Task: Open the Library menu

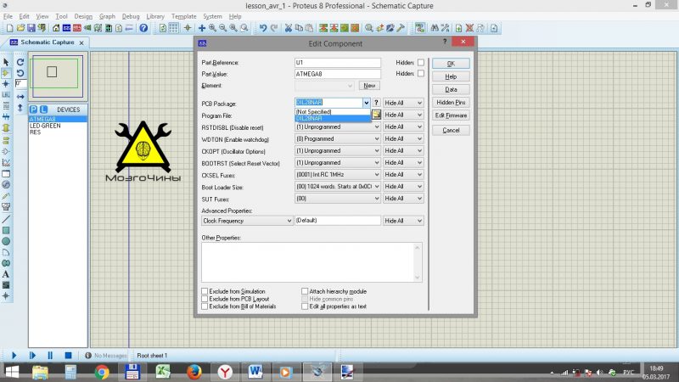Action: coord(155,16)
